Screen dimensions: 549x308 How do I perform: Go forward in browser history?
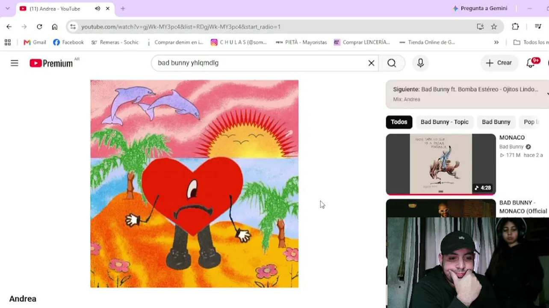point(24,27)
